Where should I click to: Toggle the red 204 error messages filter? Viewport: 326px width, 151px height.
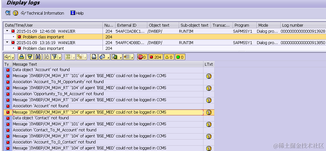click(156, 57)
